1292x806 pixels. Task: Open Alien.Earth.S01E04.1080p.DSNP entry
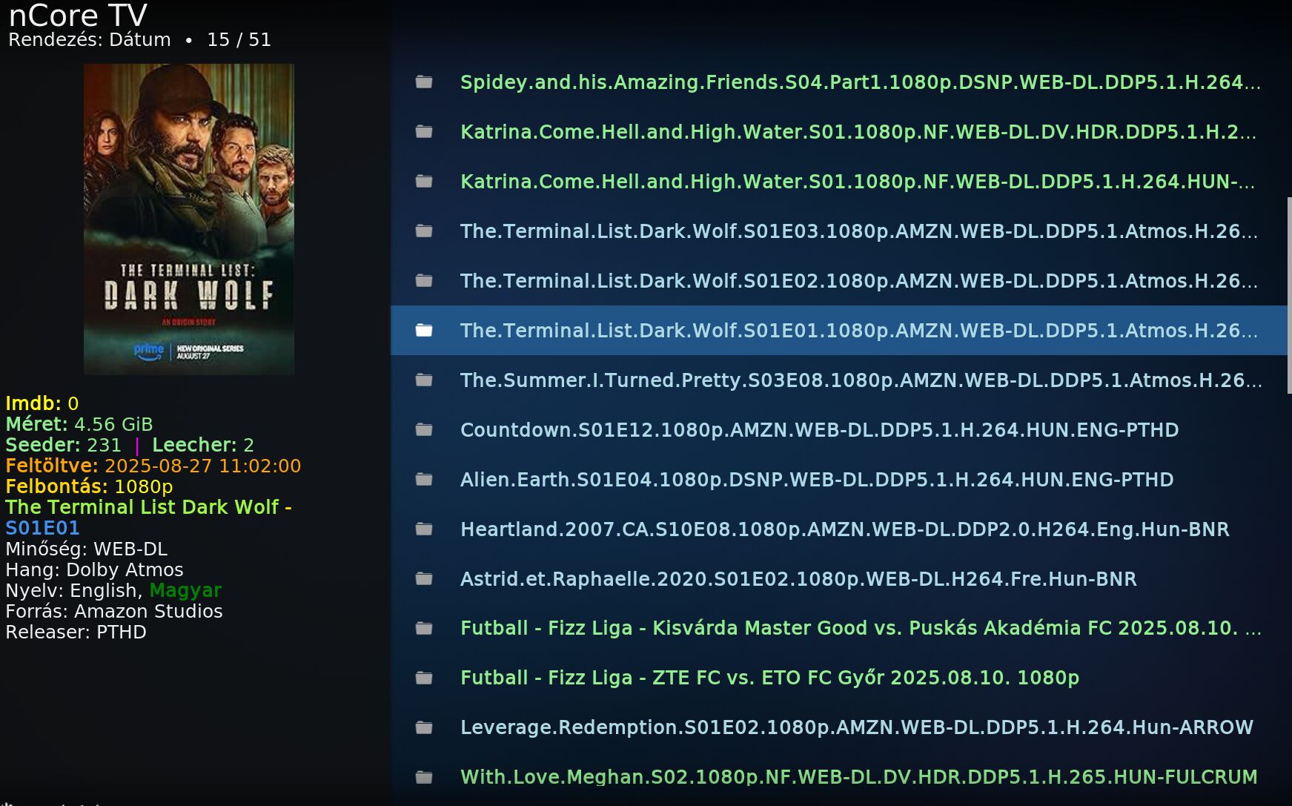(x=838, y=479)
